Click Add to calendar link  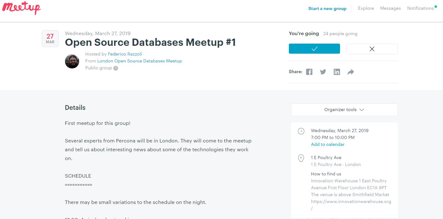tap(328, 144)
